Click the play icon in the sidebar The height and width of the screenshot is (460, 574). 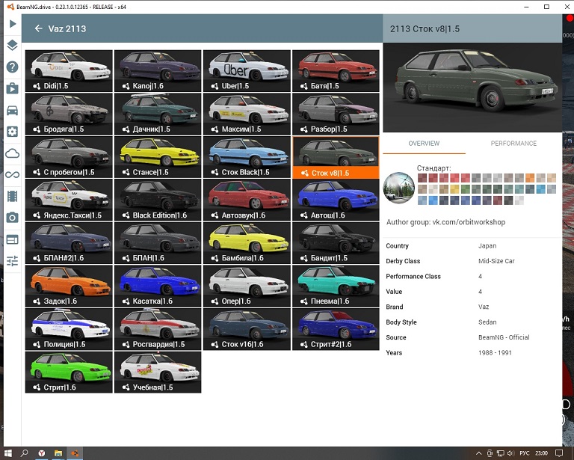(x=12, y=24)
